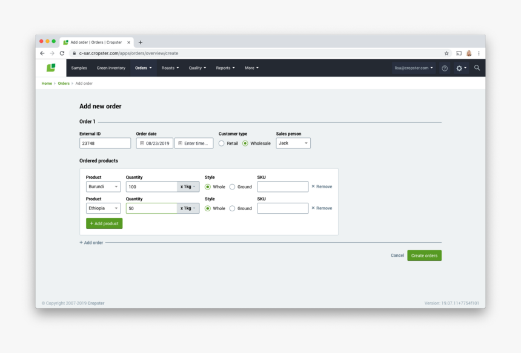
Task: Click the Cropster logo icon
Action: tap(51, 68)
